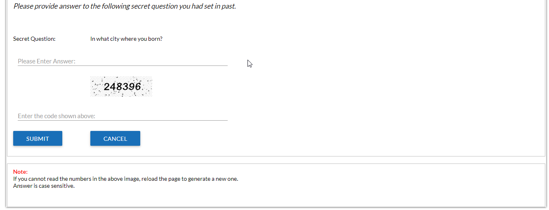Click the red 'Note:' heading

20,172
